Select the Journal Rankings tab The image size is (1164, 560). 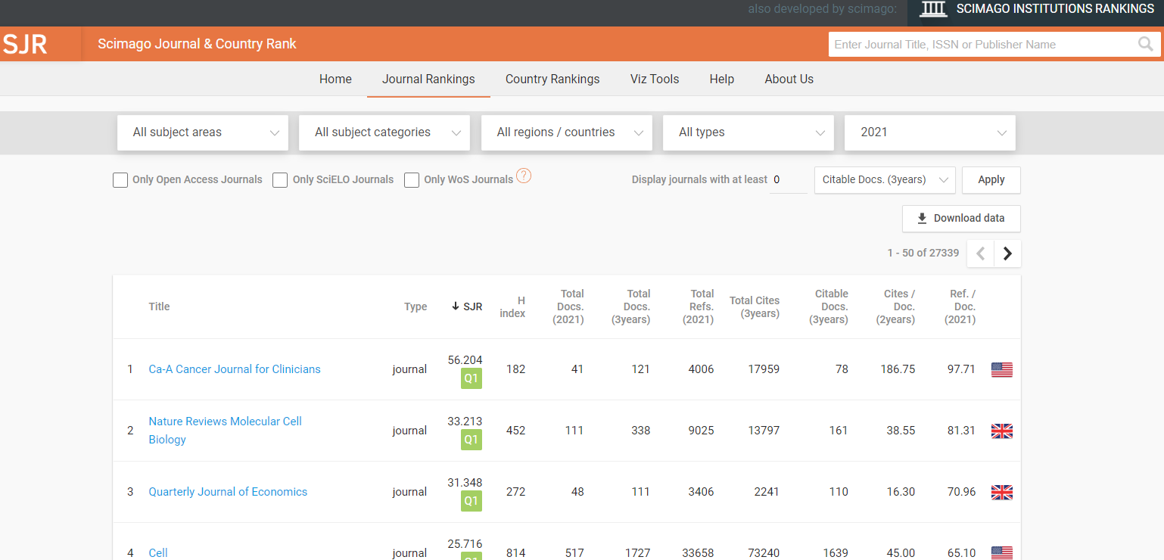[x=428, y=79]
